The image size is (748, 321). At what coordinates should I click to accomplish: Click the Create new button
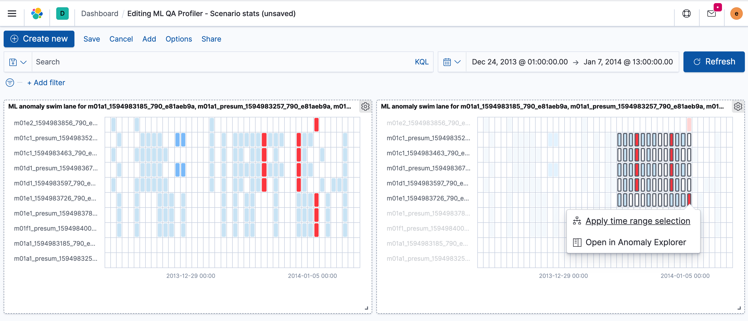click(x=39, y=39)
